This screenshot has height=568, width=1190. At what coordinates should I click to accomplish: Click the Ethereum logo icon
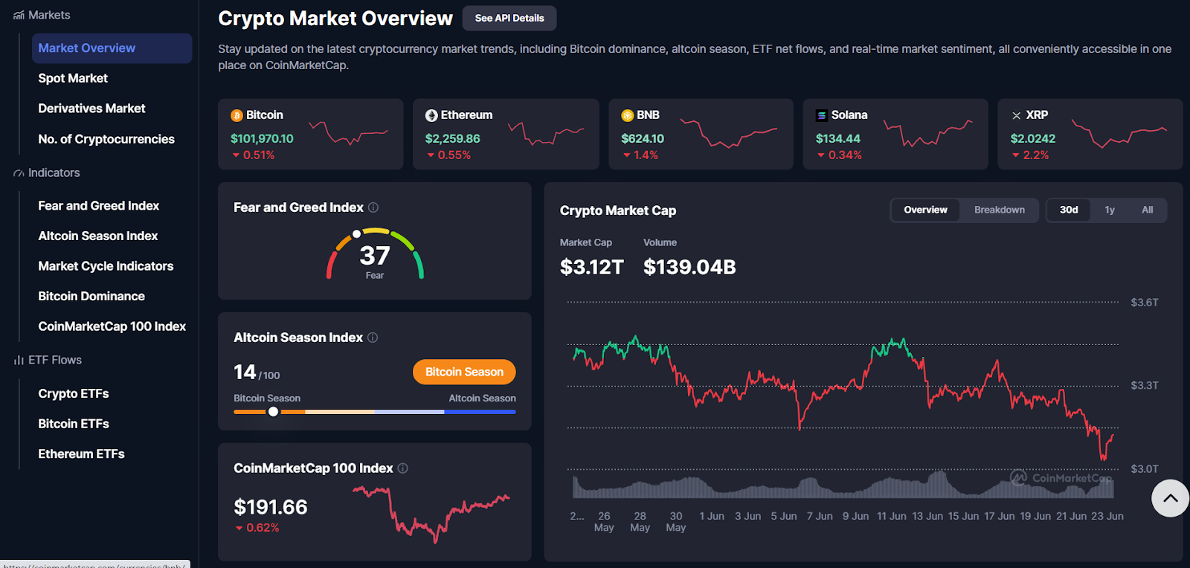[x=431, y=115]
